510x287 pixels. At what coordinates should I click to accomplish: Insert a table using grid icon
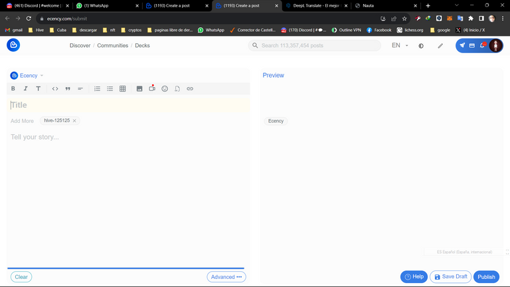[123, 88]
